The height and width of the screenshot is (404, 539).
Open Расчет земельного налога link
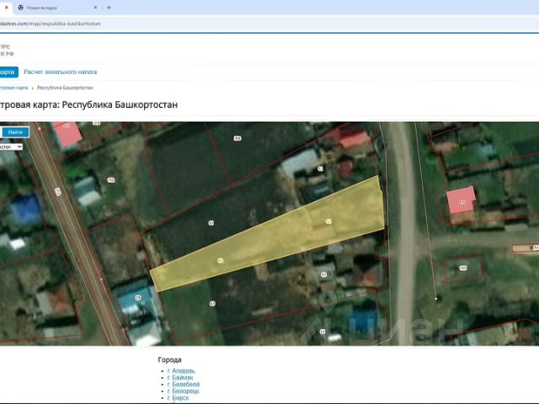click(x=61, y=72)
